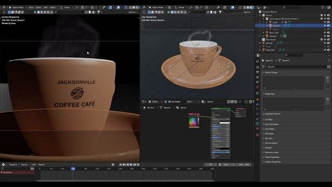Click the shader editor type icon

point(144,102)
